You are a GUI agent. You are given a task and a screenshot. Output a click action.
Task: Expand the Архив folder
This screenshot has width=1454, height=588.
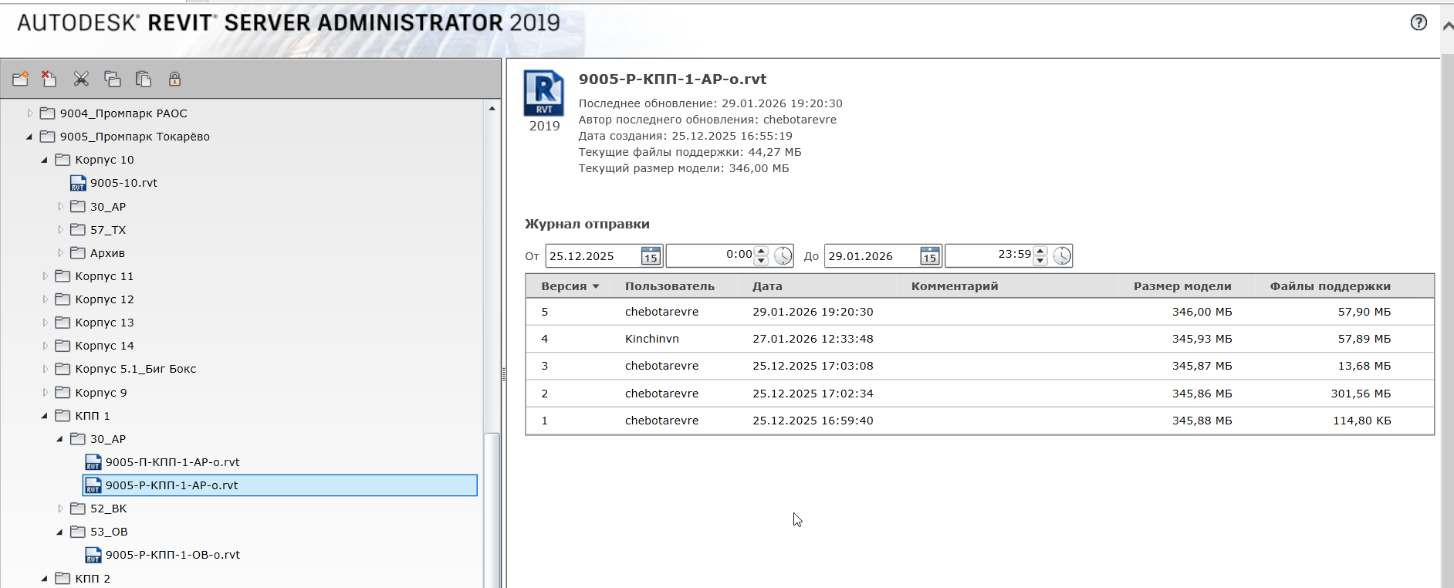60,253
